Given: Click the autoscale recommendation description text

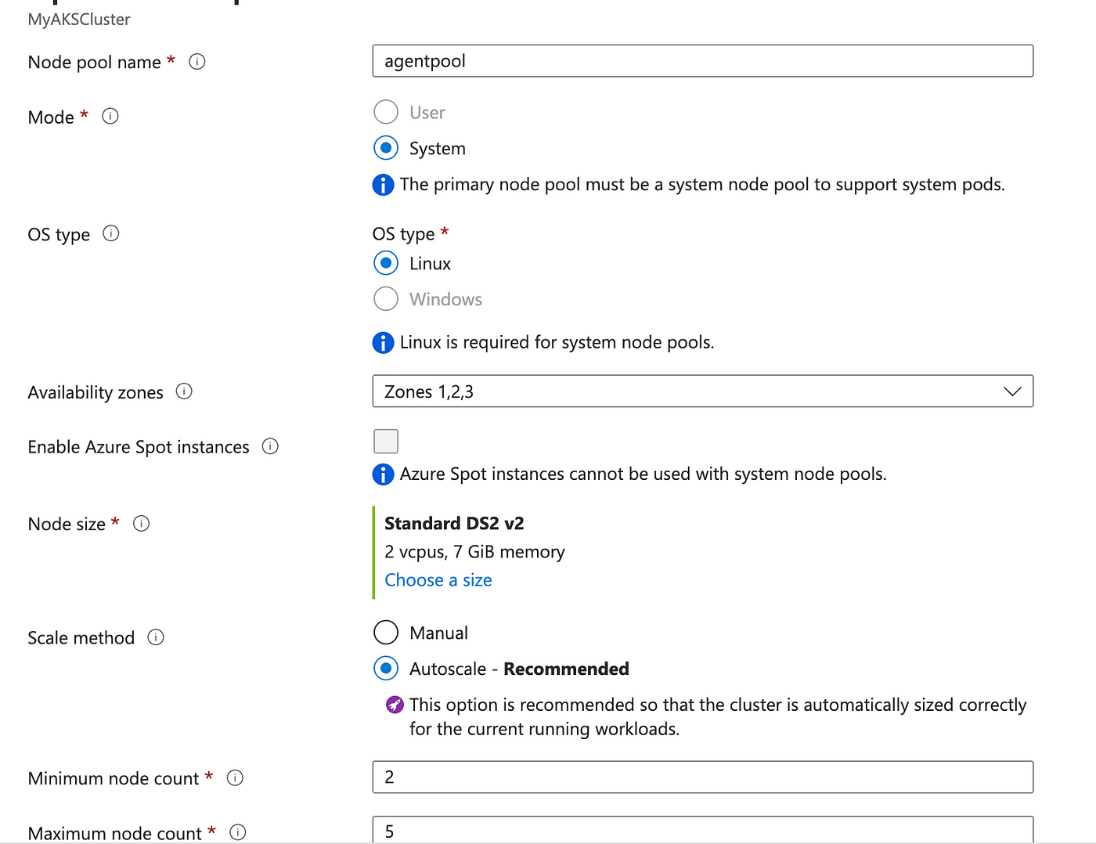Looking at the screenshot, I should point(718,716).
